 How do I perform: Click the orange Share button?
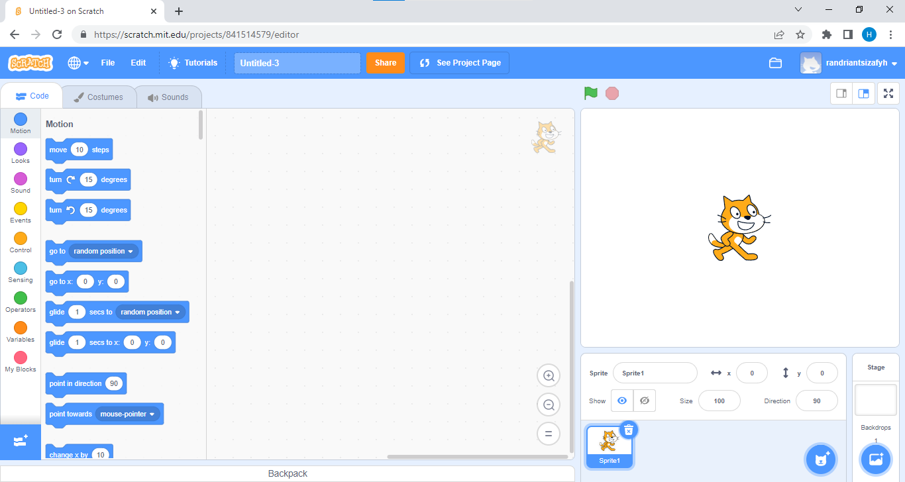pyautogui.click(x=386, y=63)
